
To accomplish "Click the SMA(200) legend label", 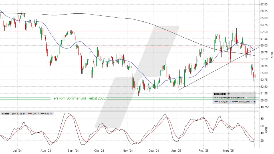I will point(244,102).
